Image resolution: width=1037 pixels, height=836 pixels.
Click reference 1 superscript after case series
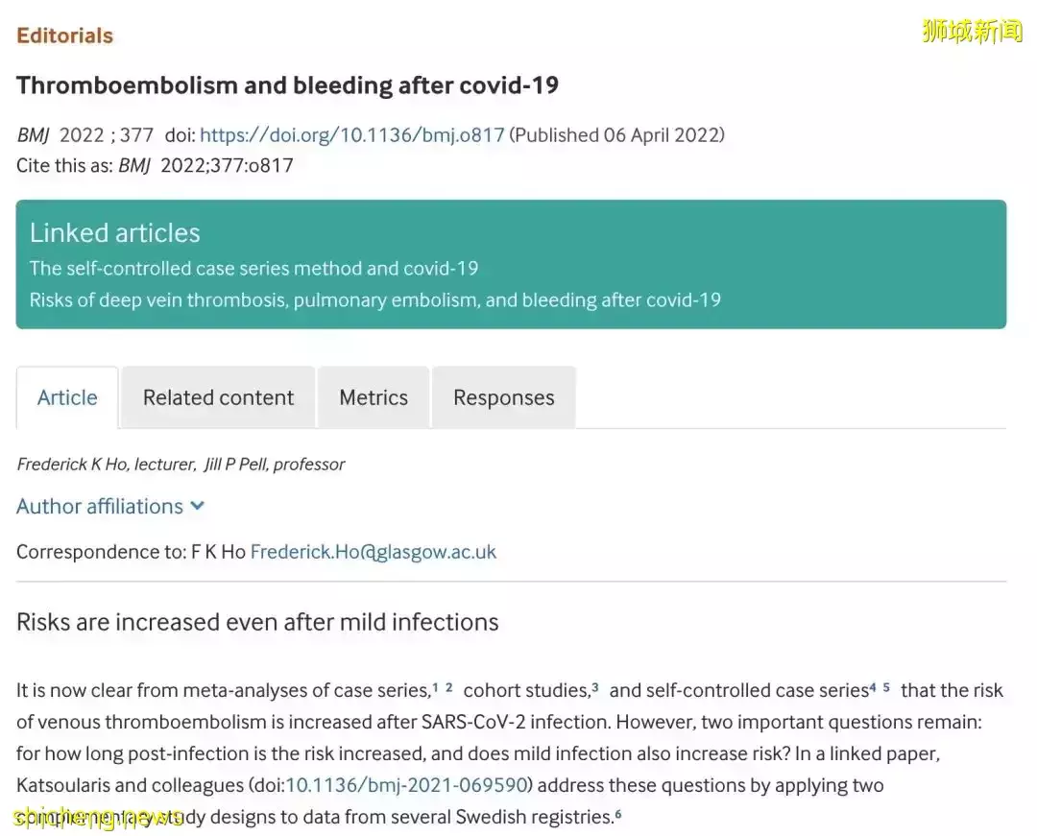click(435, 687)
